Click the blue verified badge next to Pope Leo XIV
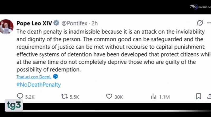Screen dimensions: 211x117 56,23
